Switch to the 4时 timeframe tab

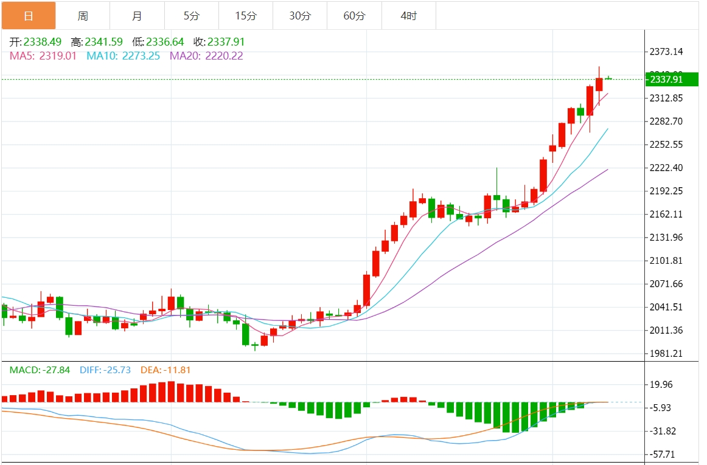pyautogui.click(x=409, y=16)
